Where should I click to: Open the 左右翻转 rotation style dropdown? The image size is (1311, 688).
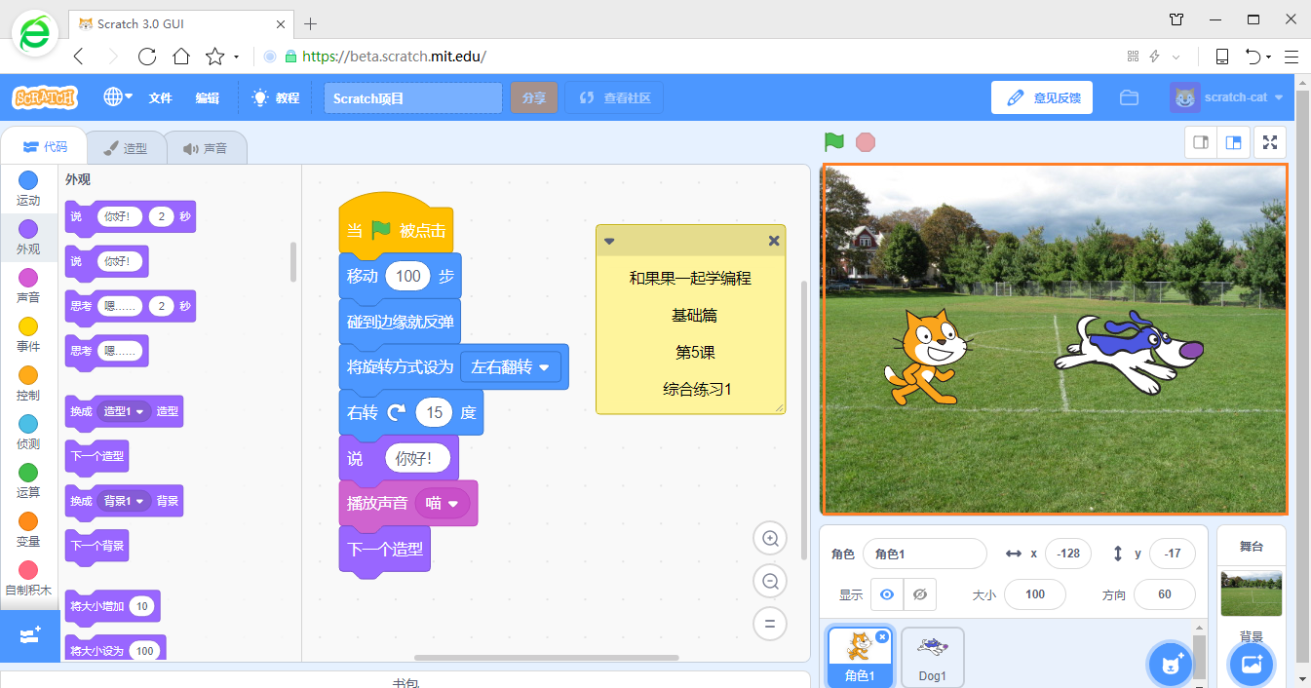pyautogui.click(x=510, y=366)
